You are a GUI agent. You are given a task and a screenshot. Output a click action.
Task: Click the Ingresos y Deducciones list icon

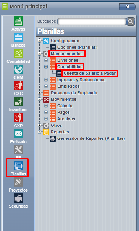click(53, 80)
